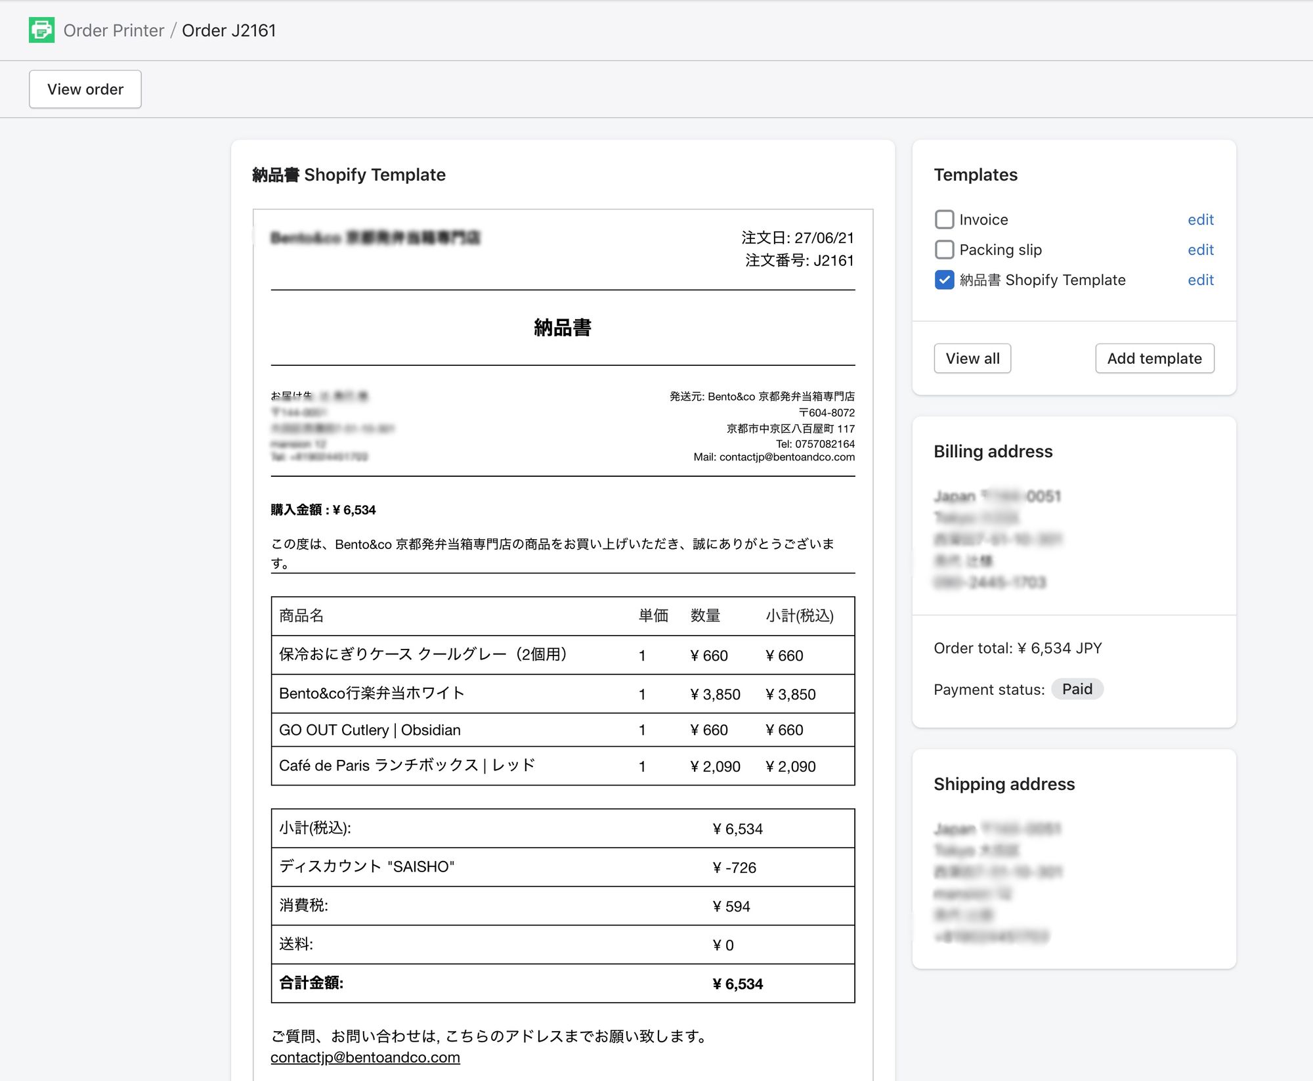Screen dimensions: 1313x1081
Task: Select the 合計金額 total row label
Action: pyautogui.click(x=311, y=983)
